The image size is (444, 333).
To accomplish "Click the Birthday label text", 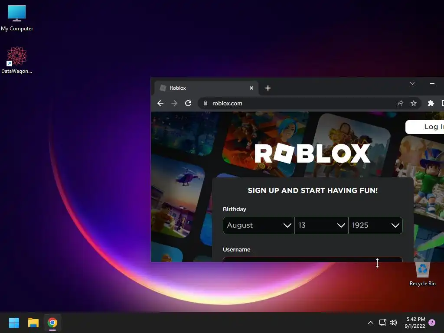I will (235, 209).
